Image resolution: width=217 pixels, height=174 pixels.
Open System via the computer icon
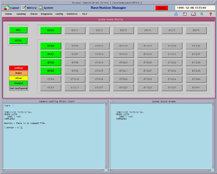(41, 8)
